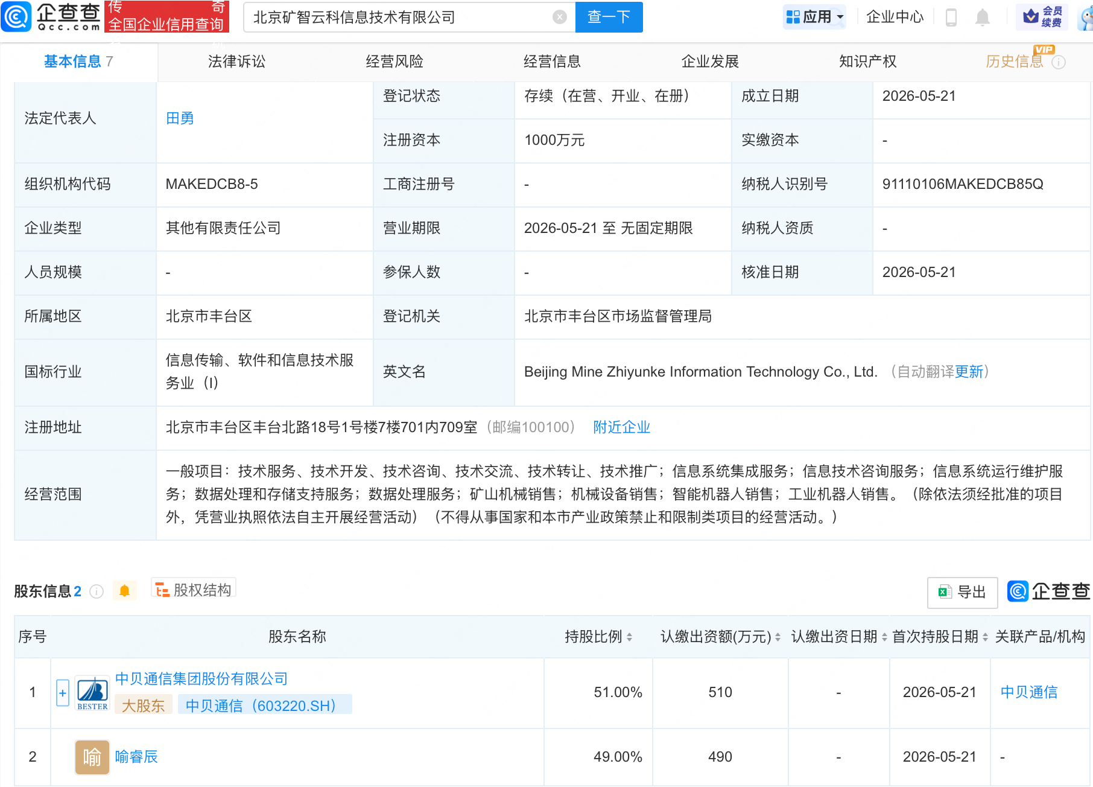Open the 历史信息 VIP tab
Viewport: 1093px width, 787px height.
pyautogui.click(x=1015, y=62)
